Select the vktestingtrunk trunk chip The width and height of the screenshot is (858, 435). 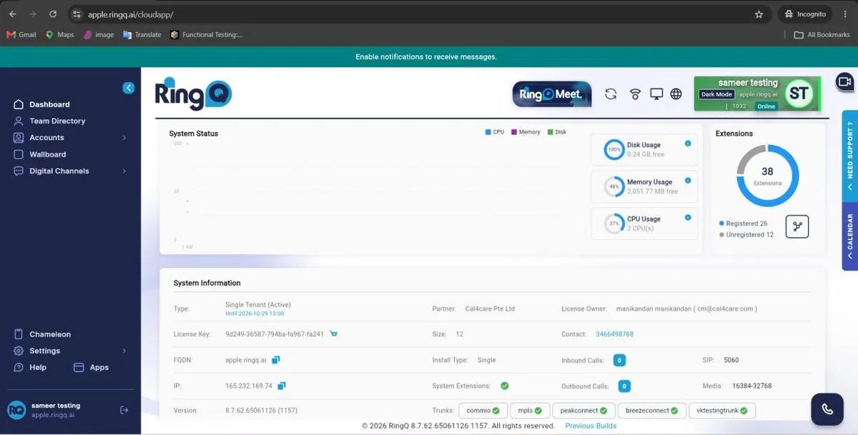(721, 411)
